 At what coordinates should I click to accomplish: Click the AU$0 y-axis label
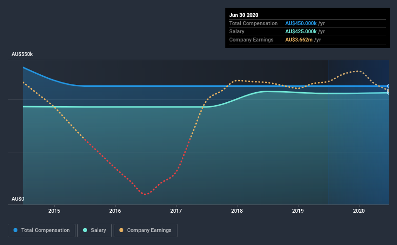pos(18,199)
